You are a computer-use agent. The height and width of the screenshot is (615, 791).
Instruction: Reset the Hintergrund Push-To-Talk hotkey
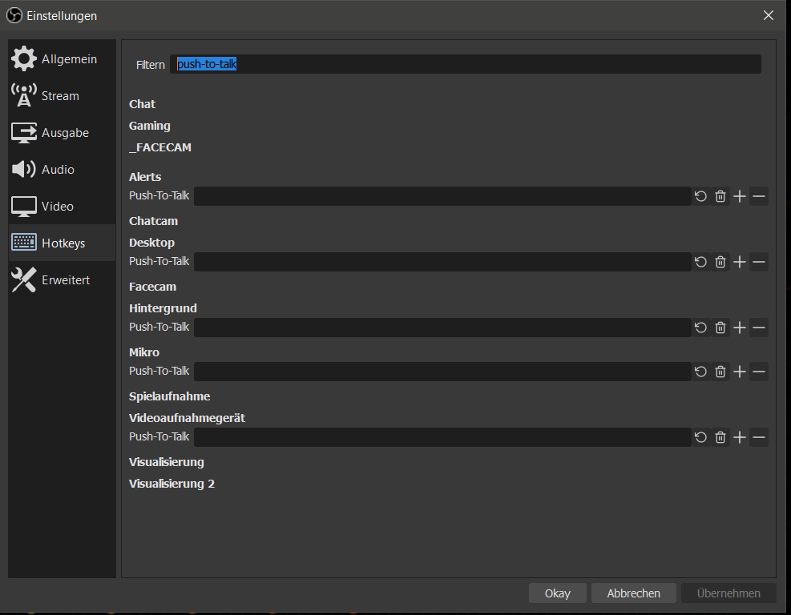coord(700,328)
